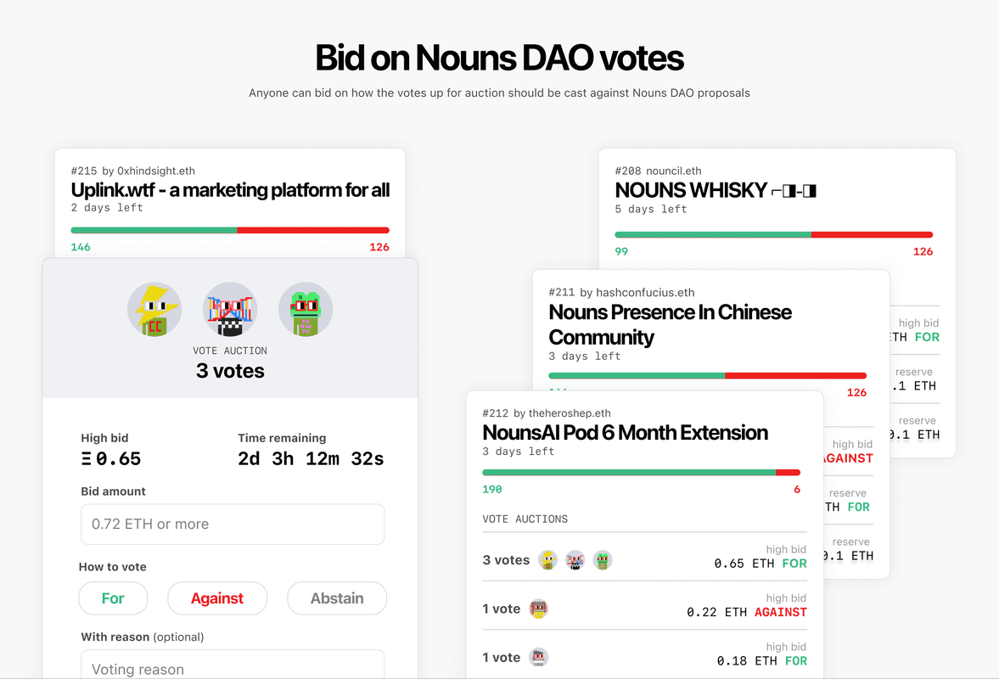Click small yellow Noun in 3 votes row
The image size is (999, 679).
coord(548,560)
